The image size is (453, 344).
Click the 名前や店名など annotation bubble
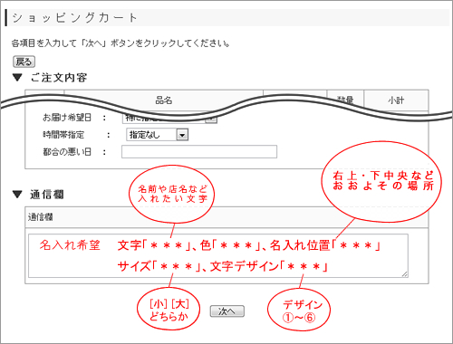click(171, 194)
